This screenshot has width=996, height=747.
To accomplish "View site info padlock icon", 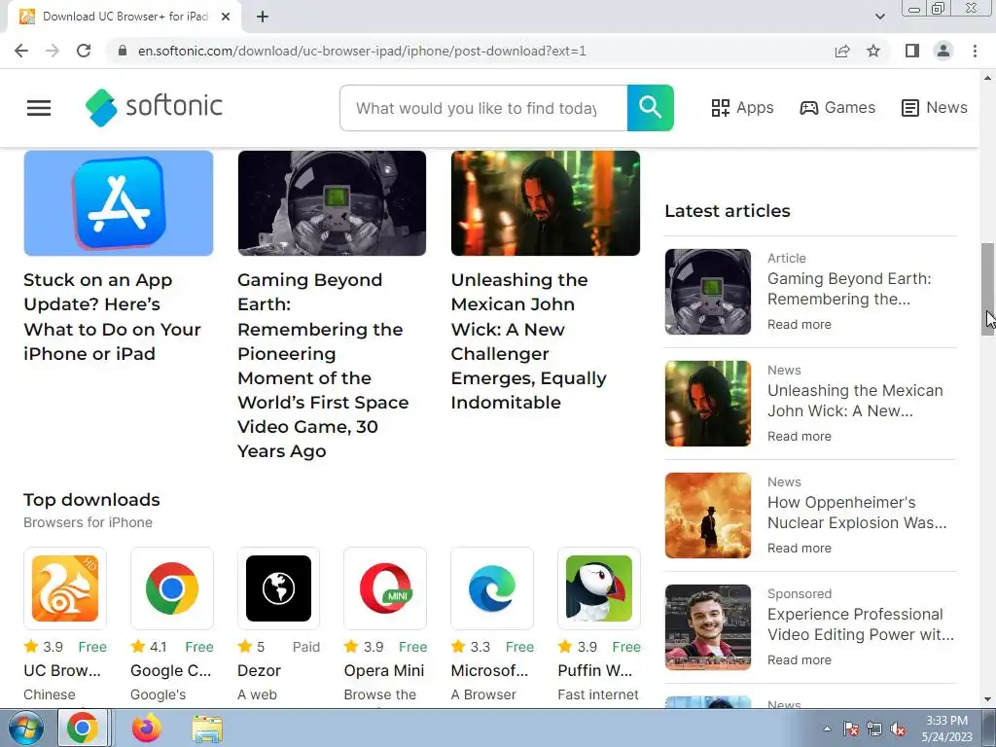I will pyautogui.click(x=123, y=51).
